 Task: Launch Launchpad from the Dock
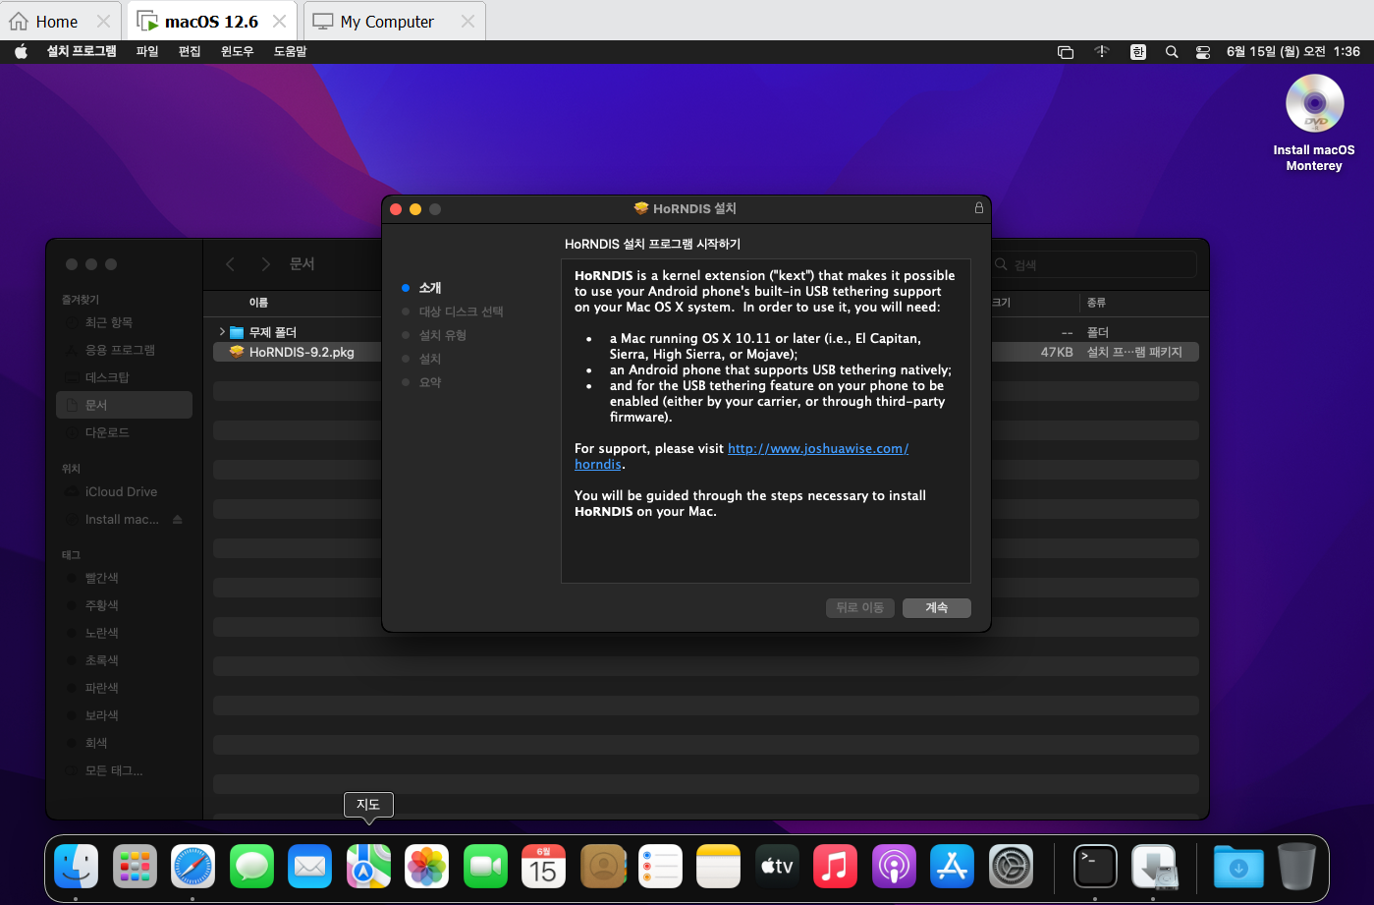[135, 867]
